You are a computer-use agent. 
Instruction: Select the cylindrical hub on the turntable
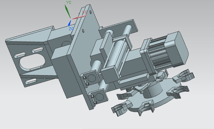pos(154,90)
